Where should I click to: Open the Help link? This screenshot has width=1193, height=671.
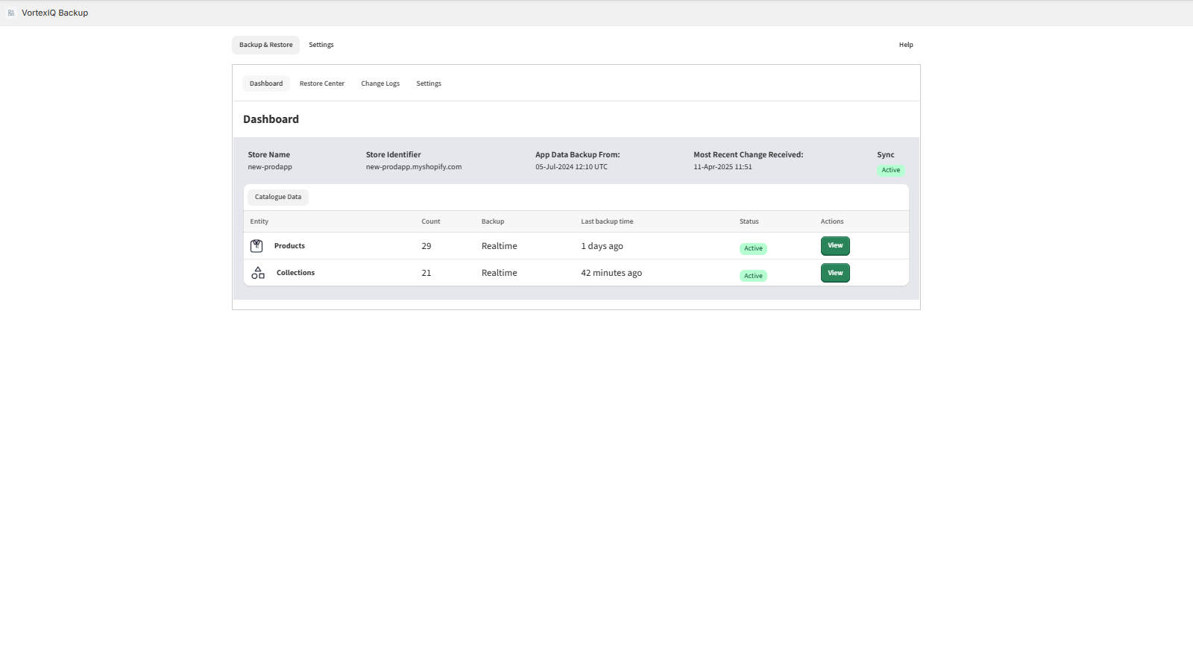coord(905,45)
